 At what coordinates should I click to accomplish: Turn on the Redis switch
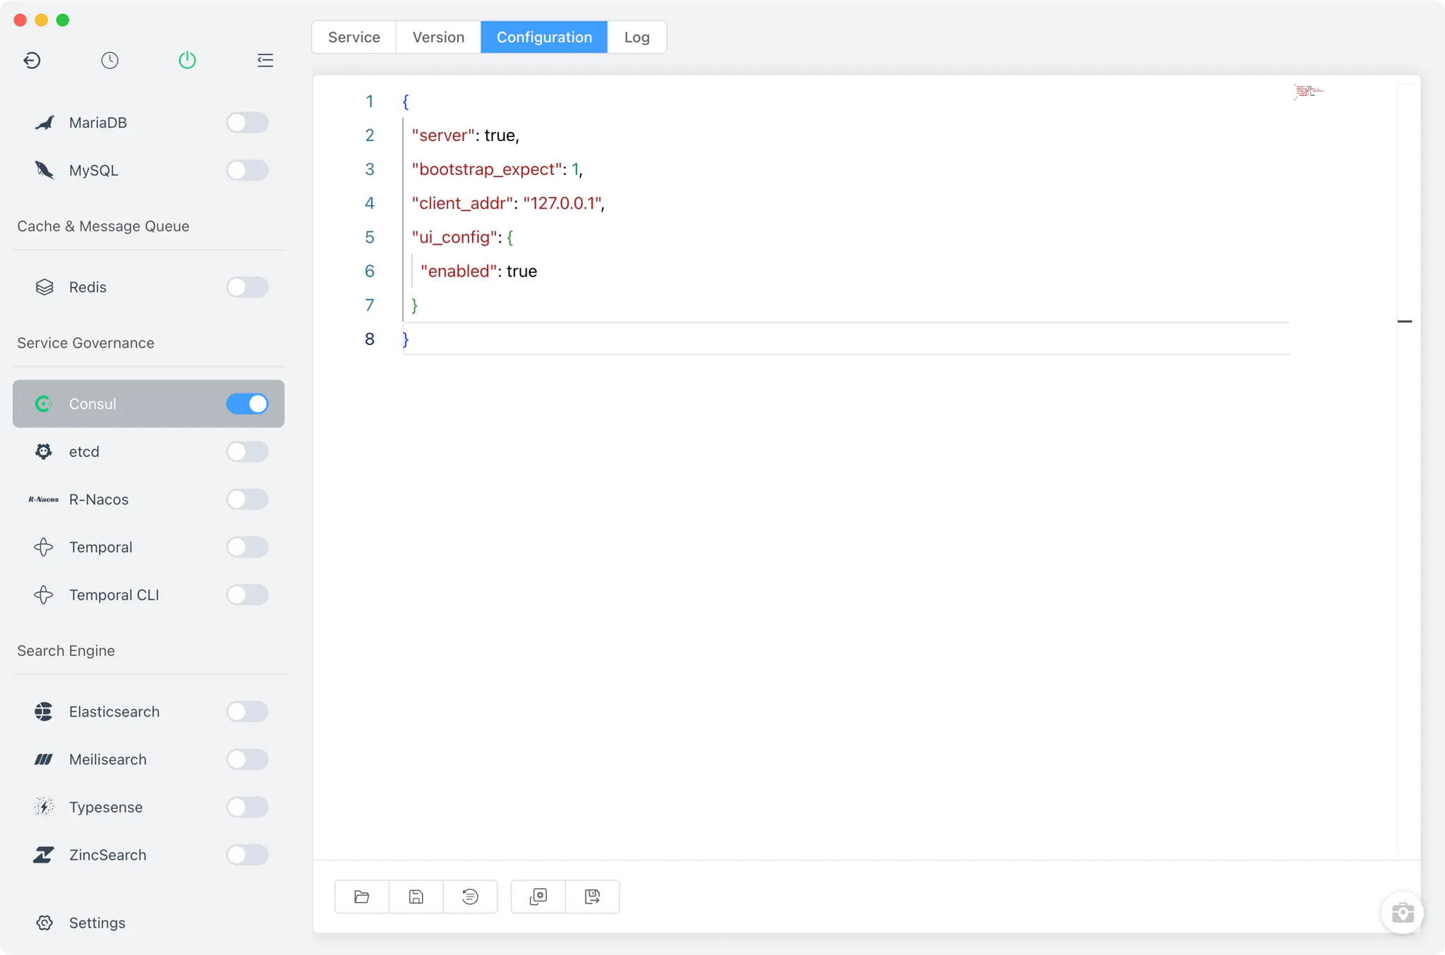[x=247, y=287]
